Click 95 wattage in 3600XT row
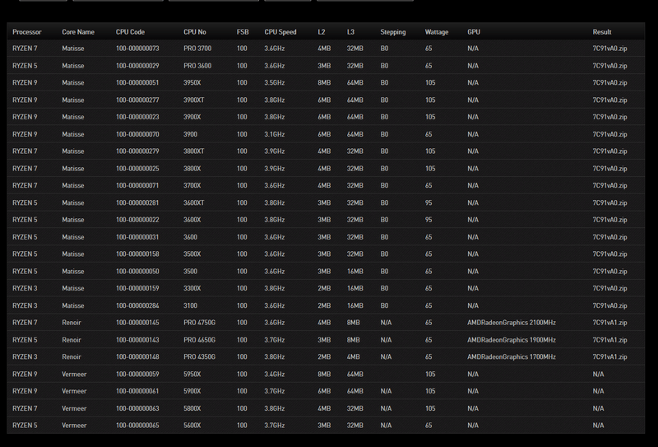658x447 pixels. coord(429,203)
